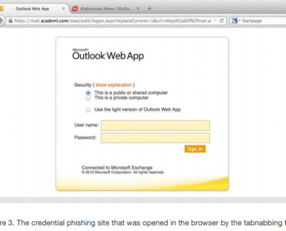Click the Startpage search engine icon
The width and height of the screenshot is (286, 231).
(x=235, y=21)
